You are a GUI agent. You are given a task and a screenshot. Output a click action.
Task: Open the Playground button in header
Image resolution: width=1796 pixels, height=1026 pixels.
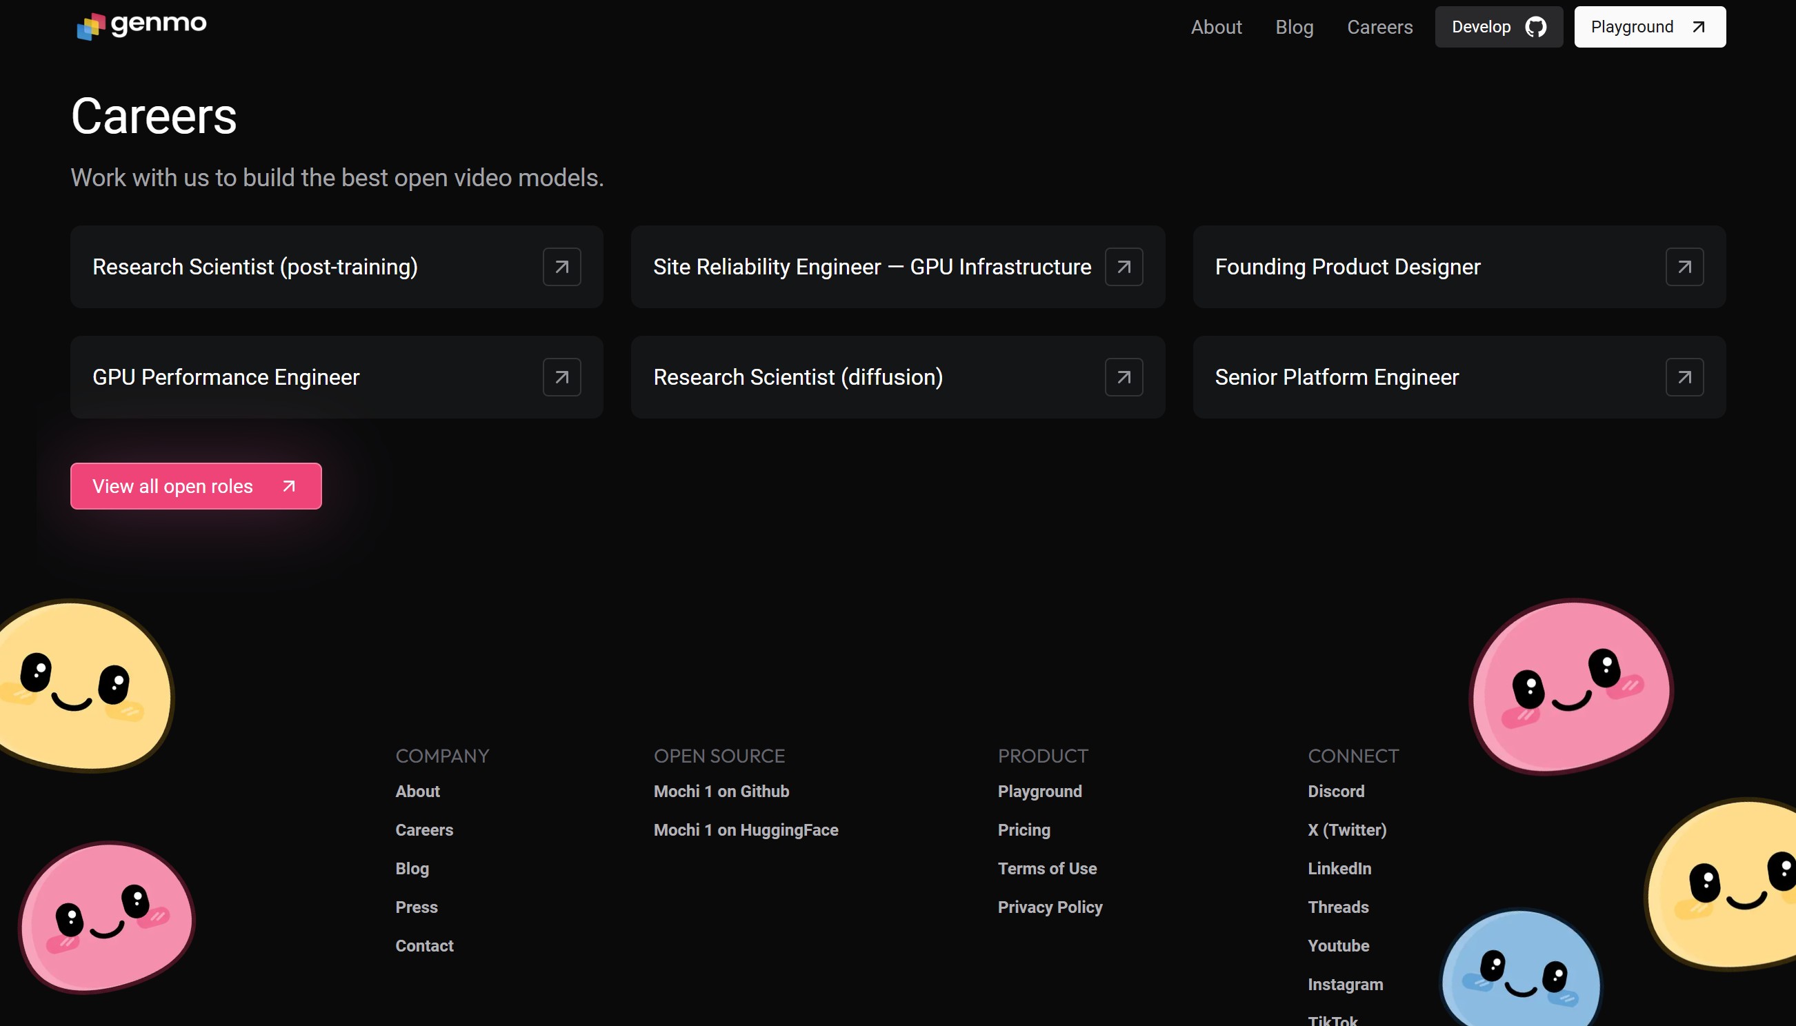[x=1649, y=27]
